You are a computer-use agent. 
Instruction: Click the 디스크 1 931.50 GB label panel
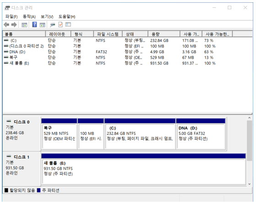[x=22, y=169]
